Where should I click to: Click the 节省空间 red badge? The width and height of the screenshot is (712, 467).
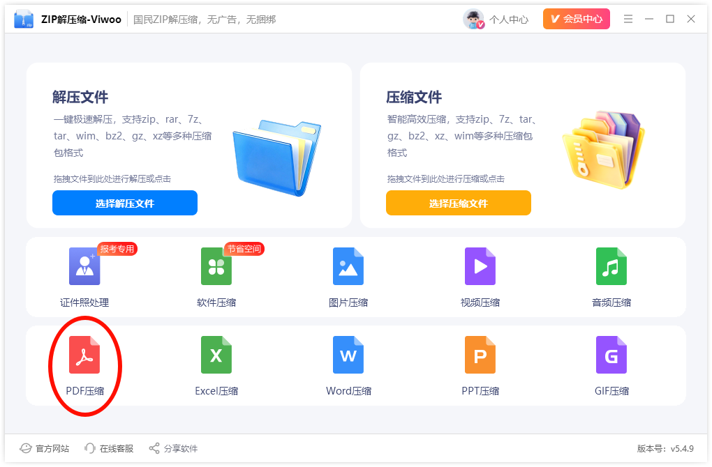(x=244, y=249)
